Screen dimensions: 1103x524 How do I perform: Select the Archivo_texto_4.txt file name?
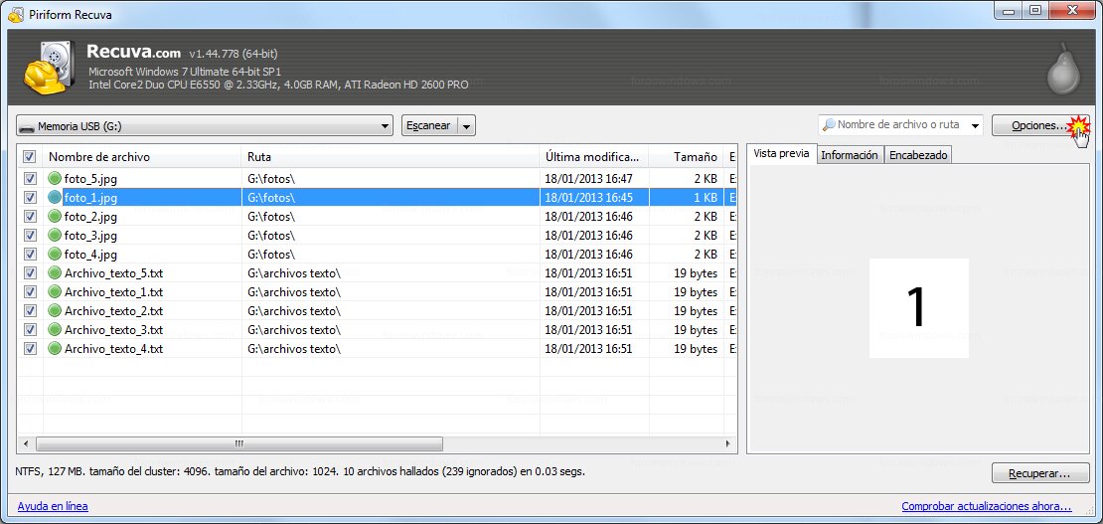pos(114,349)
